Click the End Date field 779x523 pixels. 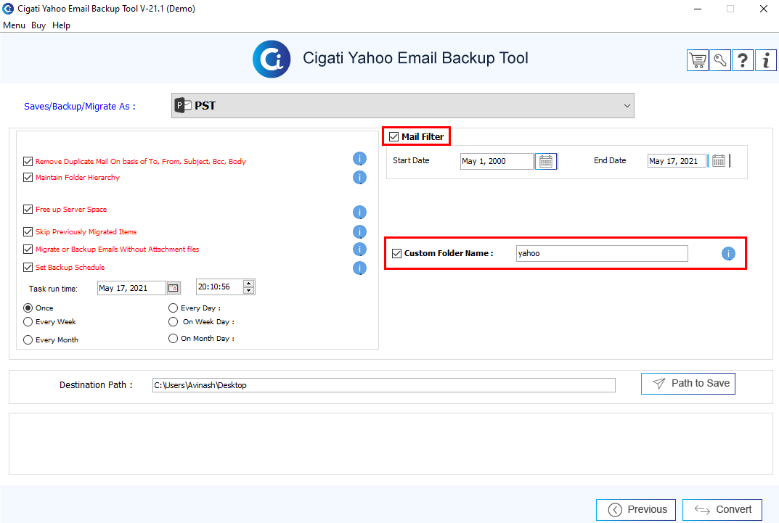click(x=677, y=161)
